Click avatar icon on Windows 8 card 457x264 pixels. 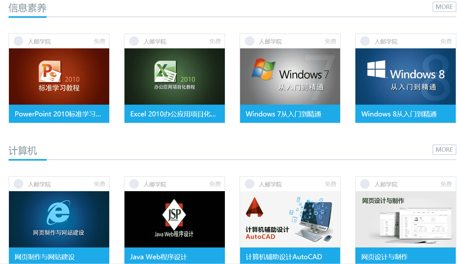[x=365, y=41]
